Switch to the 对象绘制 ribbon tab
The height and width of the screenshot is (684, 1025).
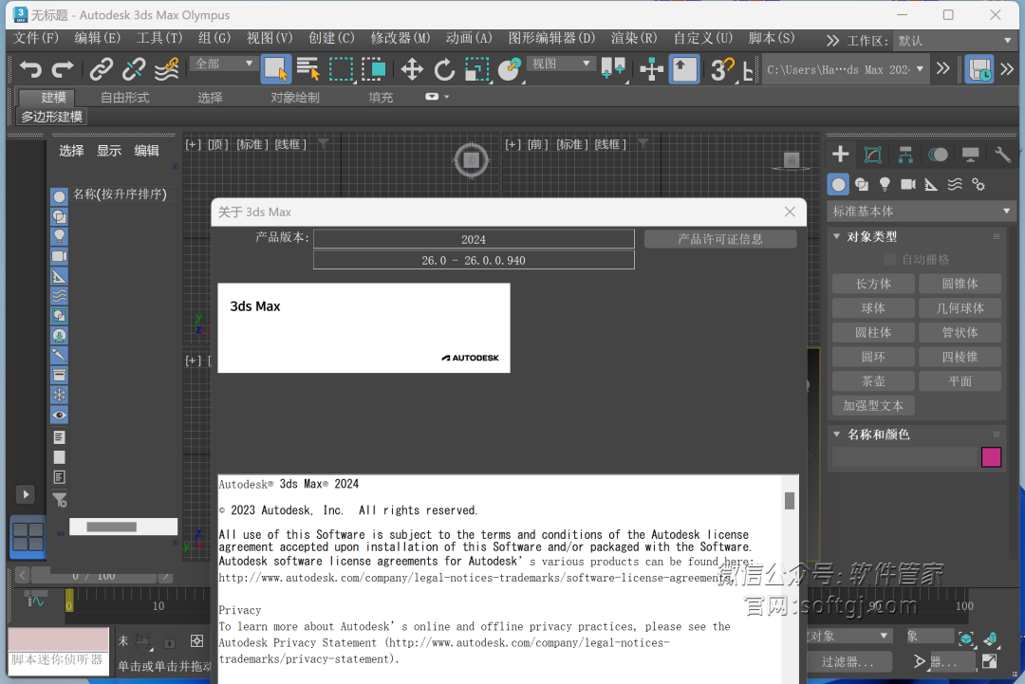pyautogui.click(x=295, y=98)
